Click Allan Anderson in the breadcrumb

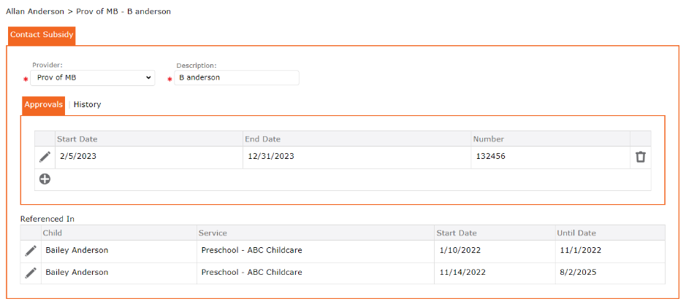(x=34, y=12)
